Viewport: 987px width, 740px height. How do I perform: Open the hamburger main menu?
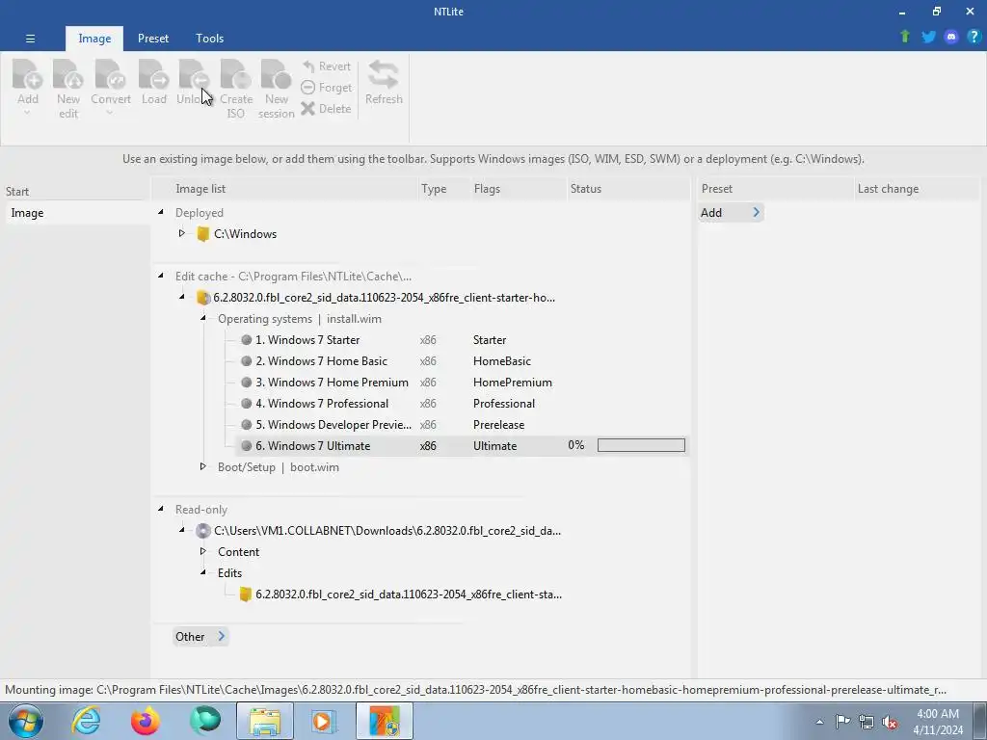coord(30,39)
